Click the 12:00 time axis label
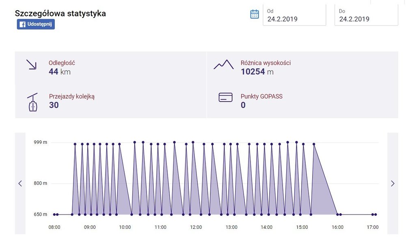Viewport: 406px width, 241px height. tap(196, 227)
